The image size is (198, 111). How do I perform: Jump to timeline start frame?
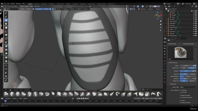pyautogui.click(x=78, y=99)
